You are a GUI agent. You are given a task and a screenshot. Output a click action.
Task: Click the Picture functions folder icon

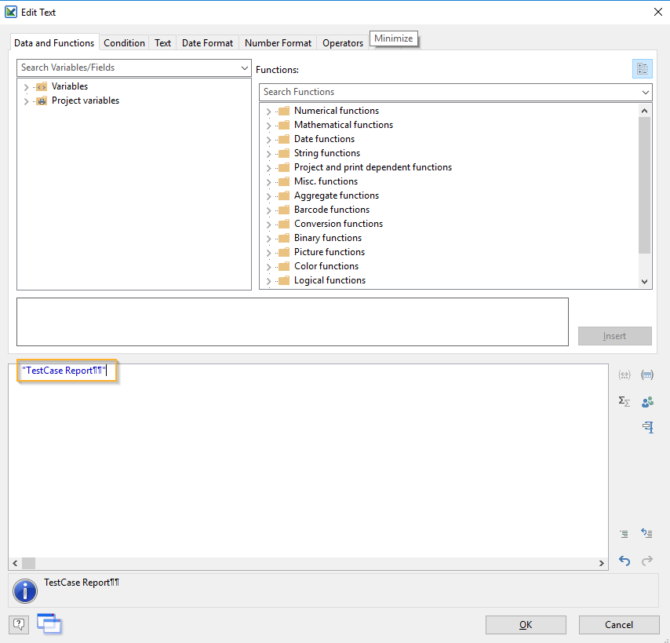[284, 252]
